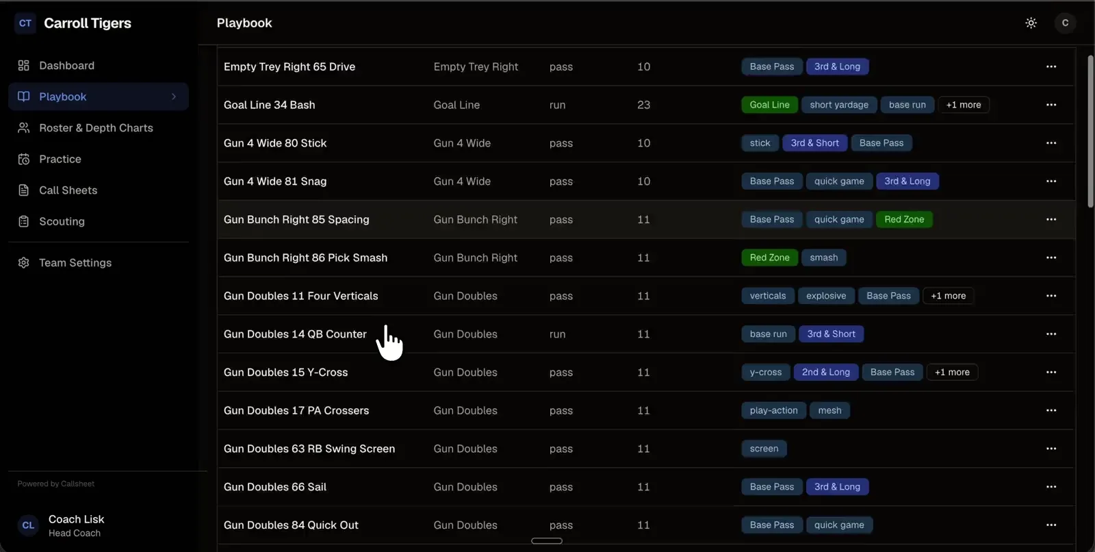Image resolution: width=1095 pixels, height=552 pixels.
Task: Click vertical scrollbar thumb on the right
Action: (1090, 131)
